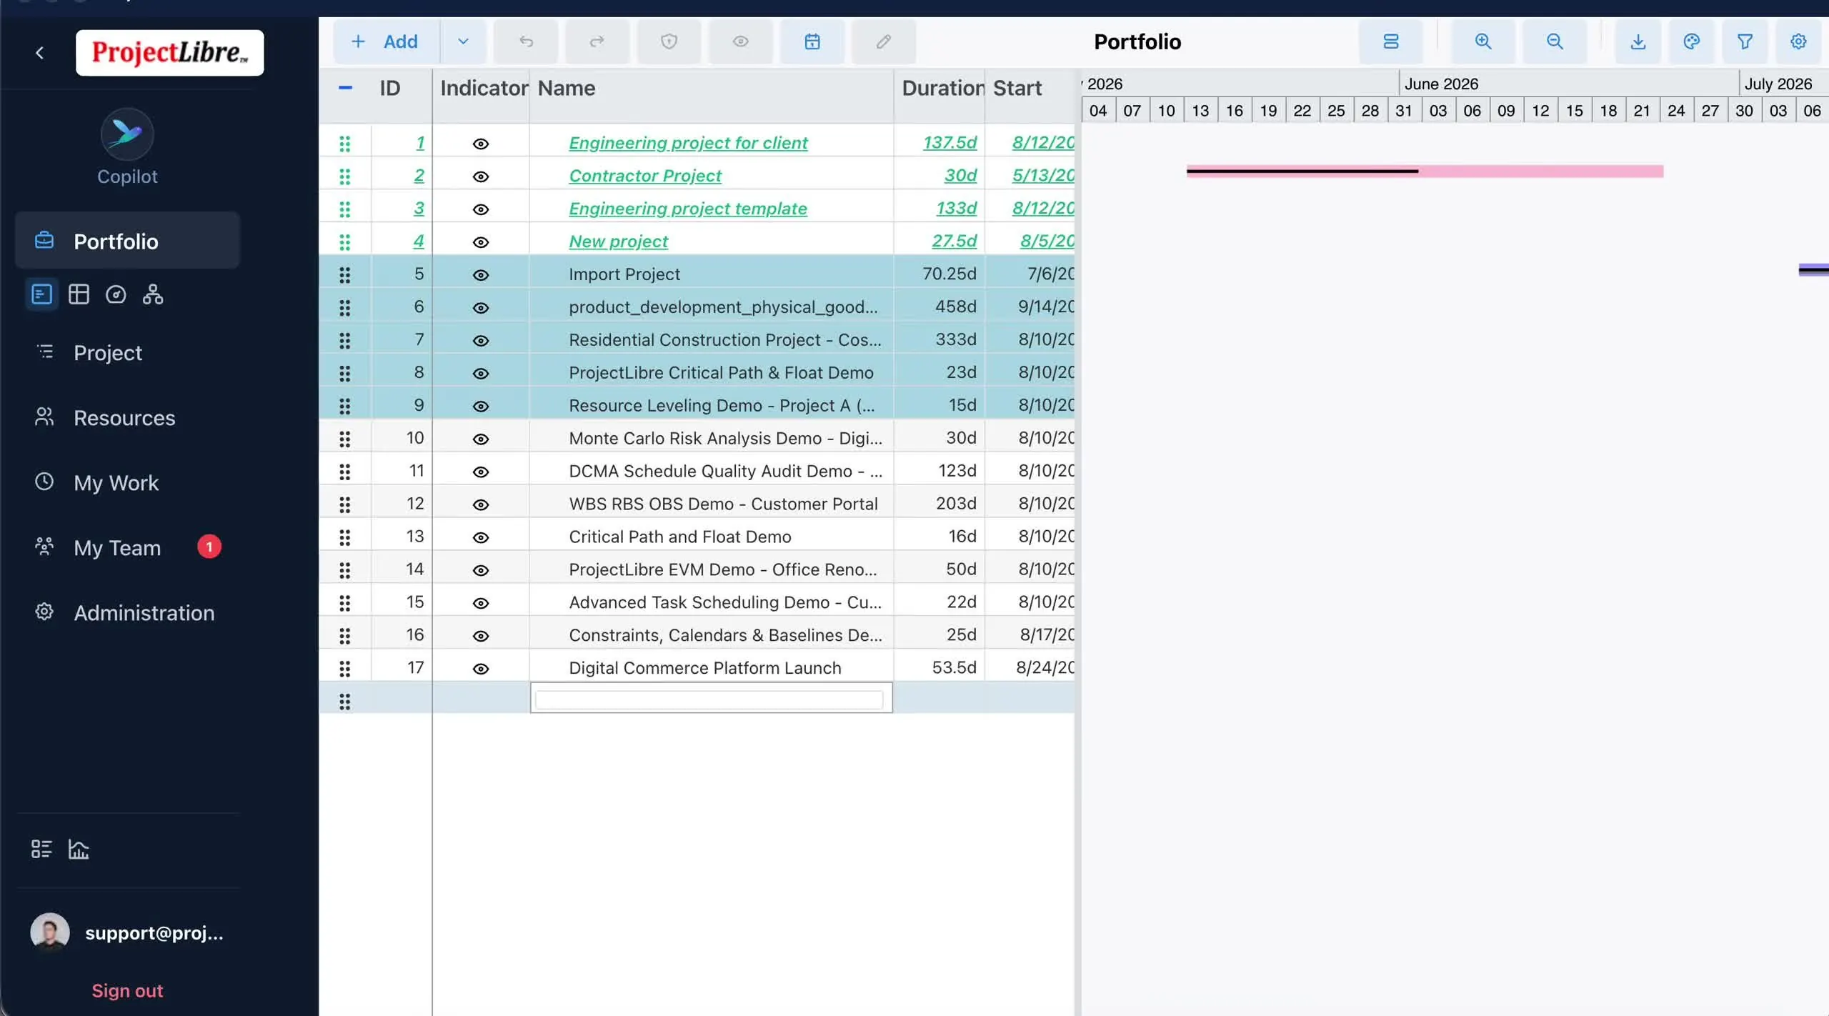Click the drag handle for row 10
This screenshot has width=1829, height=1016.
tap(345, 439)
